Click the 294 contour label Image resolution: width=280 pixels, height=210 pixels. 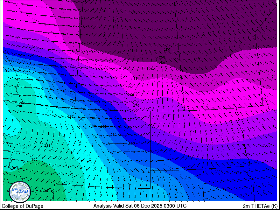click(x=50, y=112)
